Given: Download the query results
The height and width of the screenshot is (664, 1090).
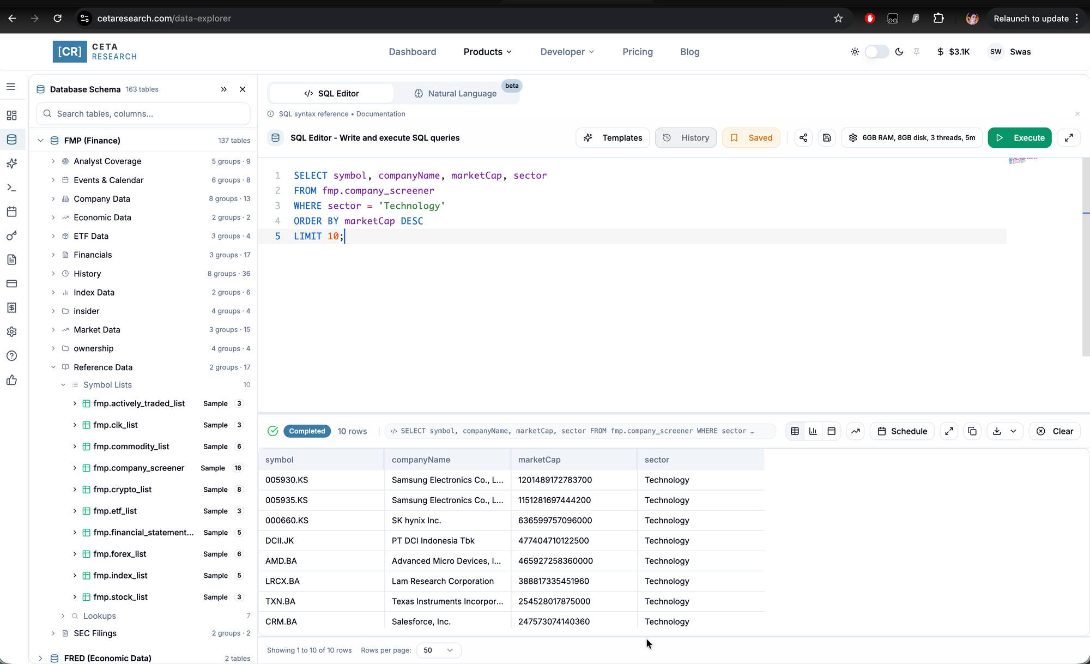Looking at the screenshot, I should pos(997,431).
